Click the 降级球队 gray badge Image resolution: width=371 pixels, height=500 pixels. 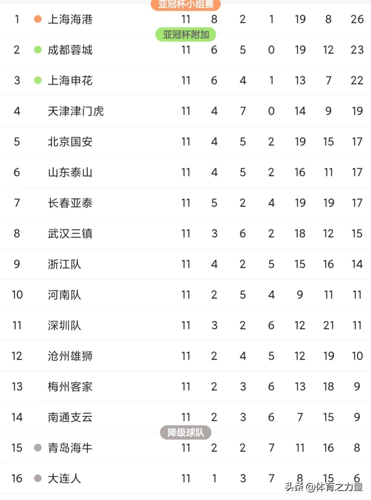tap(185, 433)
